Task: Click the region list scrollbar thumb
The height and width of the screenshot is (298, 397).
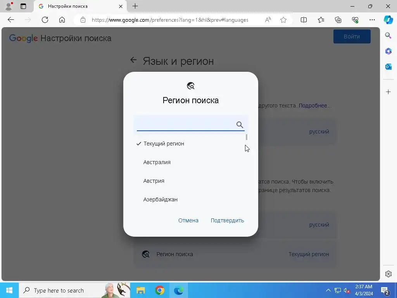Action: 246,137
